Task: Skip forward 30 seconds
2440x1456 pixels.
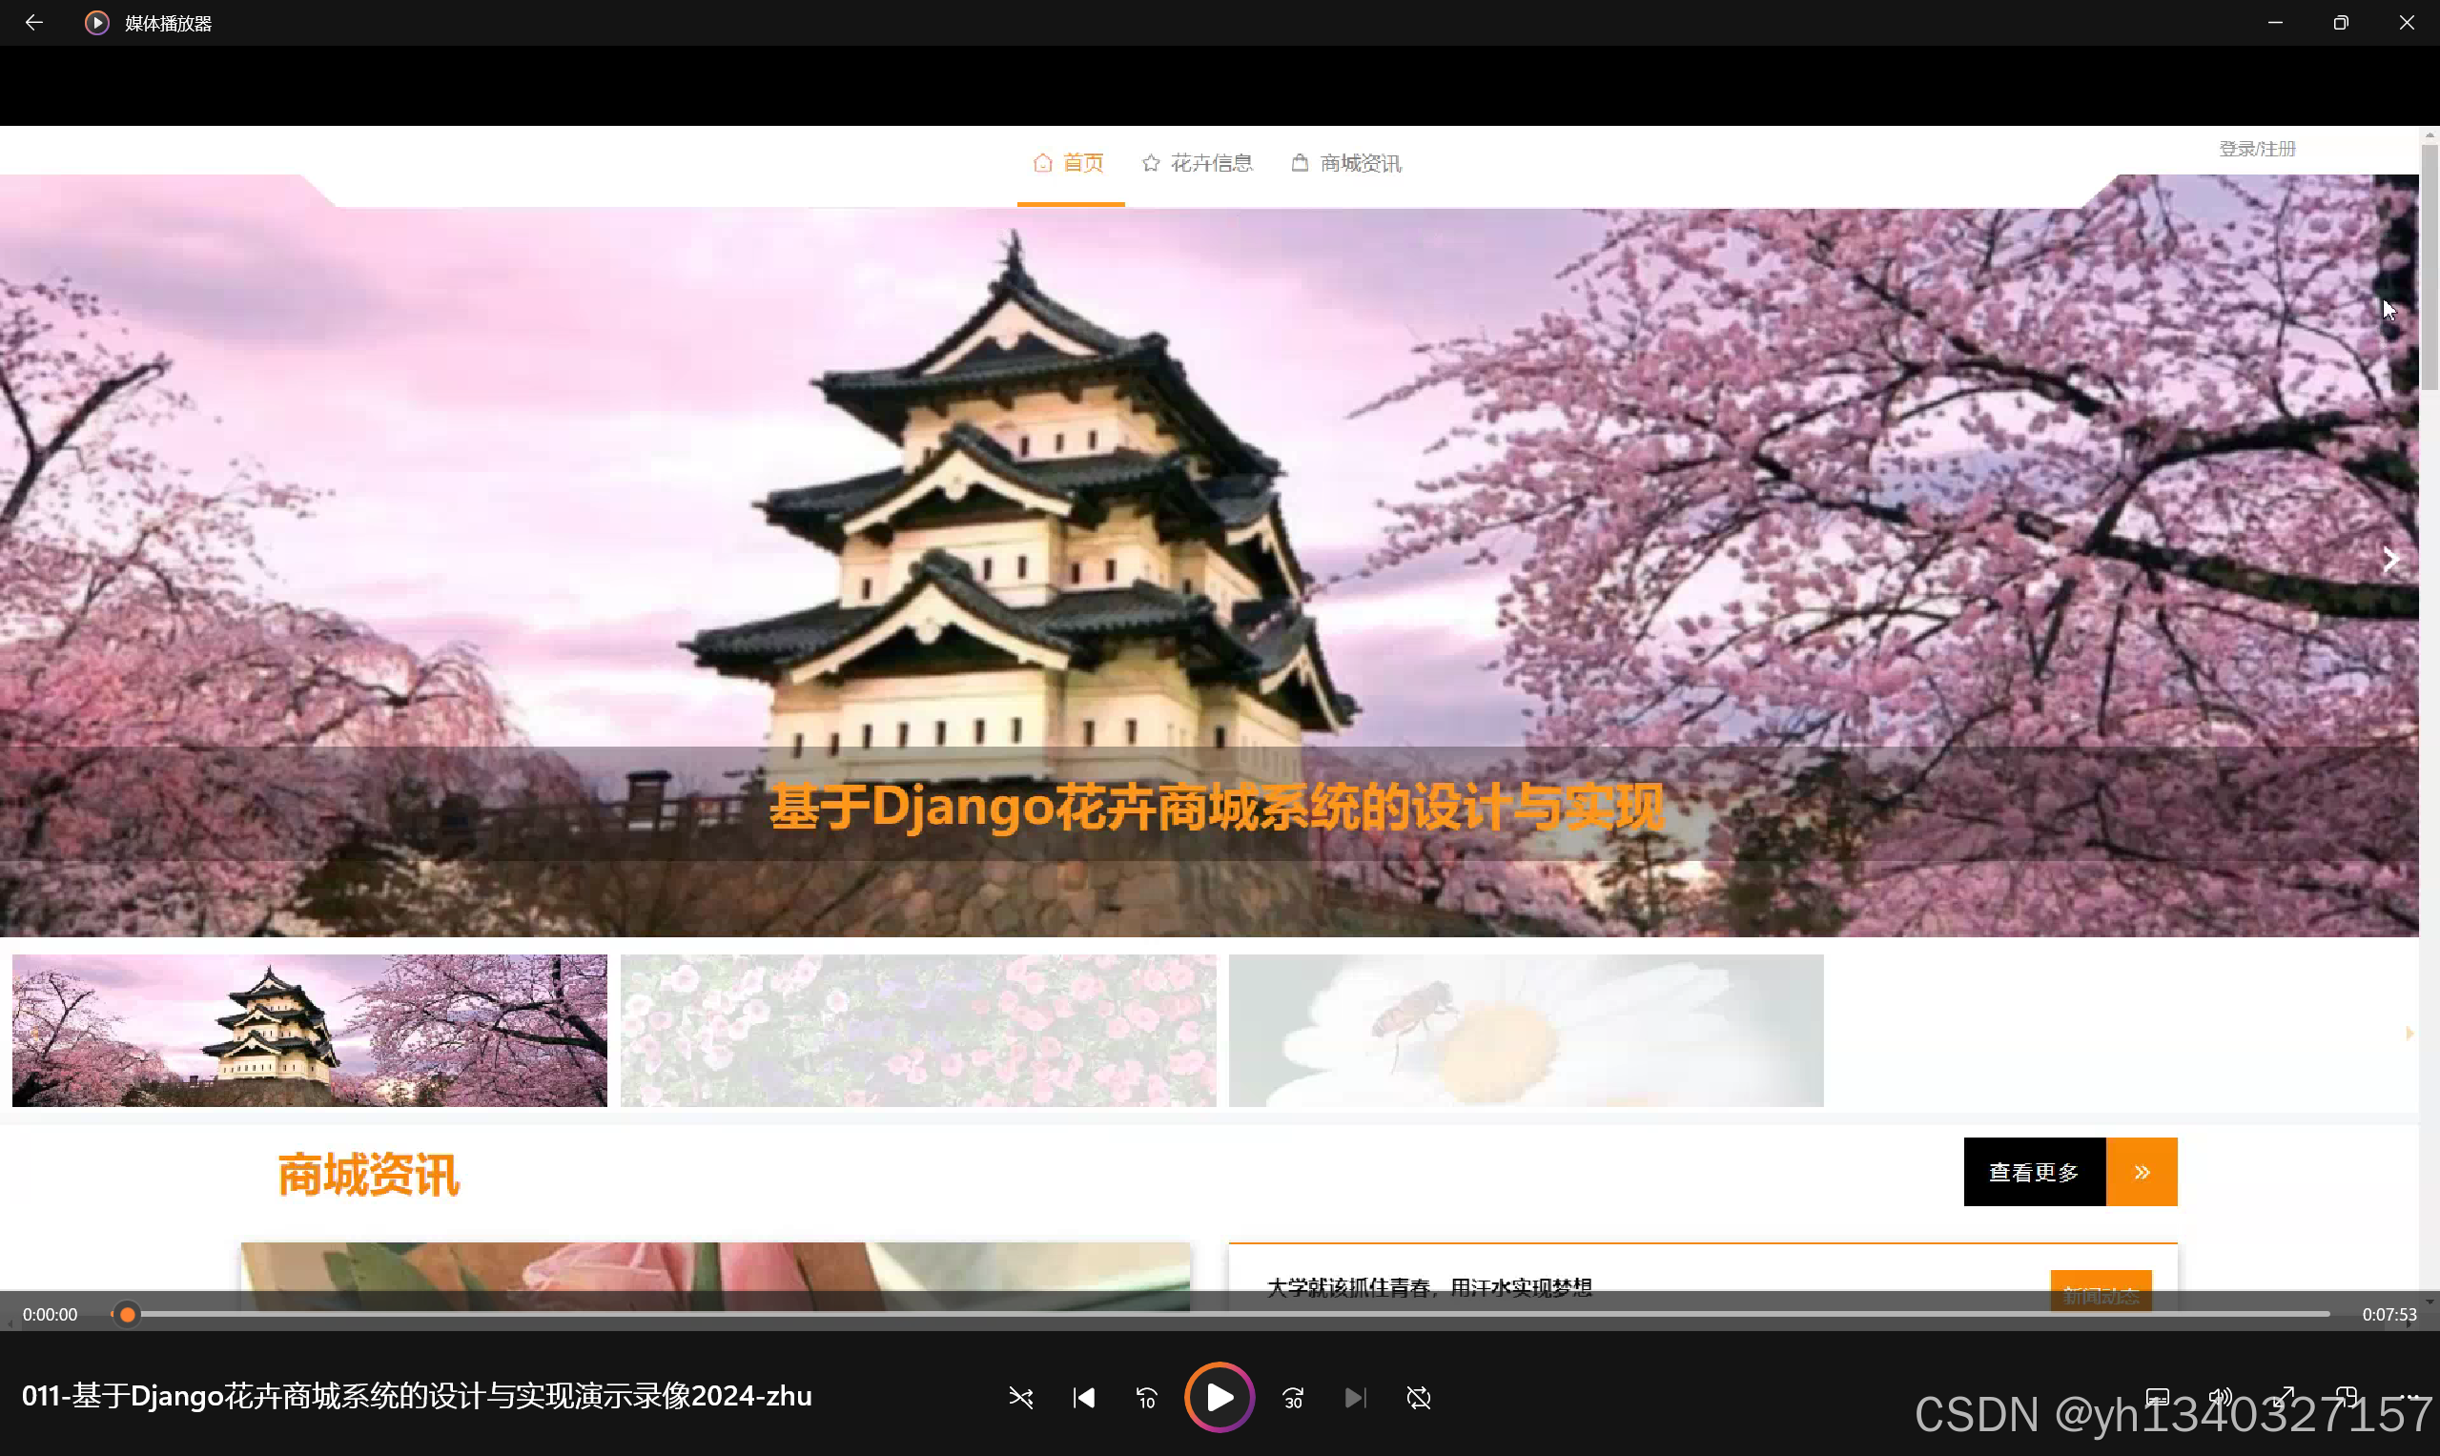Action: pyautogui.click(x=1293, y=1397)
